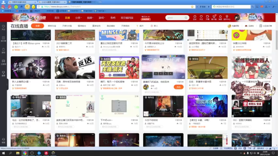The height and width of the screenshot is (156, 278).
Task: Click the 免费领取 link
Action: click(234, 26)
